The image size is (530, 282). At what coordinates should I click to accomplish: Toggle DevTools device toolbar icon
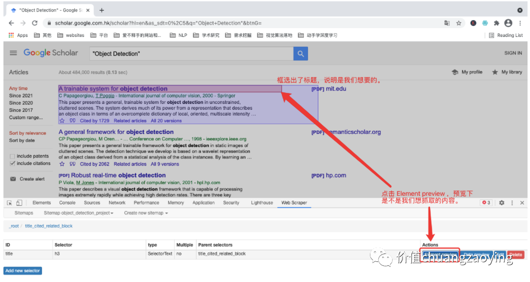(x=19, y=203)
